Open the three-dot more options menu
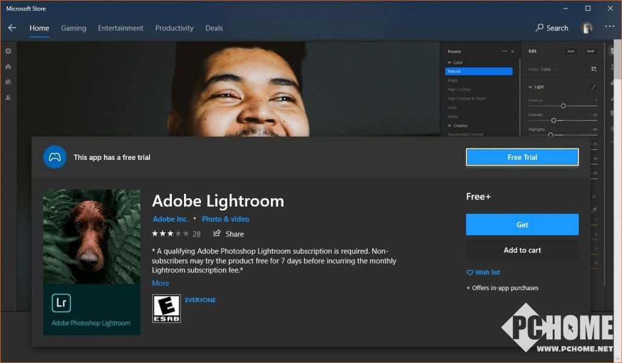 tap(609, 27)
